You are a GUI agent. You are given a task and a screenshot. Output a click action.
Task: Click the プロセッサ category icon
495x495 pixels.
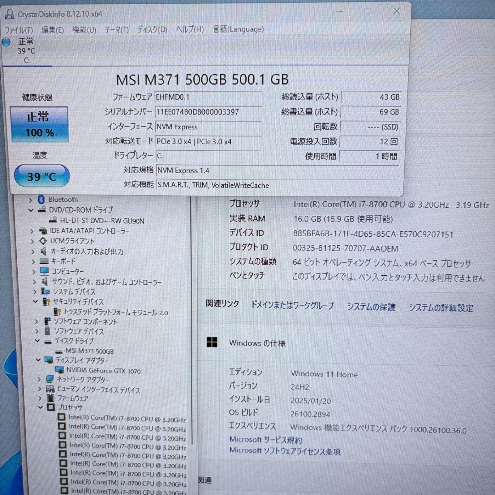pyautogui.click(x=51, y=407)
